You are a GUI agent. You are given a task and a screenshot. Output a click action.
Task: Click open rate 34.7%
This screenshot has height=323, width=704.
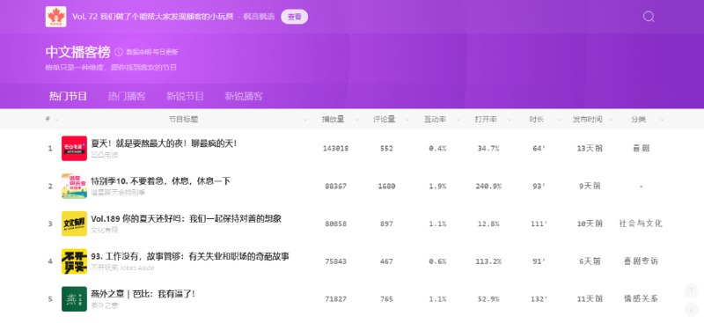(x=488, y=148)
